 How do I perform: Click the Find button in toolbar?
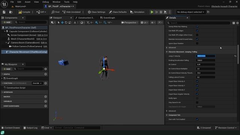55,12
